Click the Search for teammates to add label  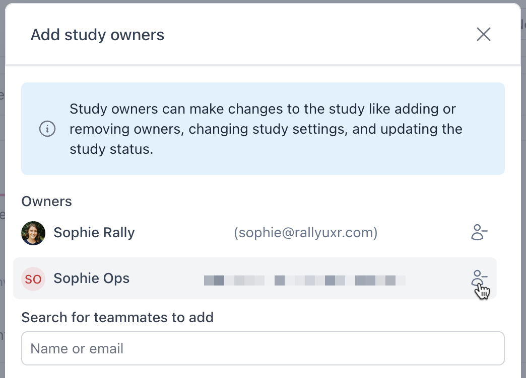point(117,318)
